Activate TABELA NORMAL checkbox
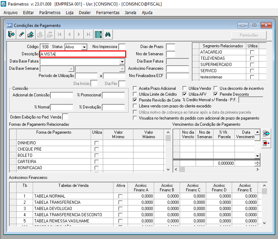This screenshot has width=278, height=239. tap(120, 196)
